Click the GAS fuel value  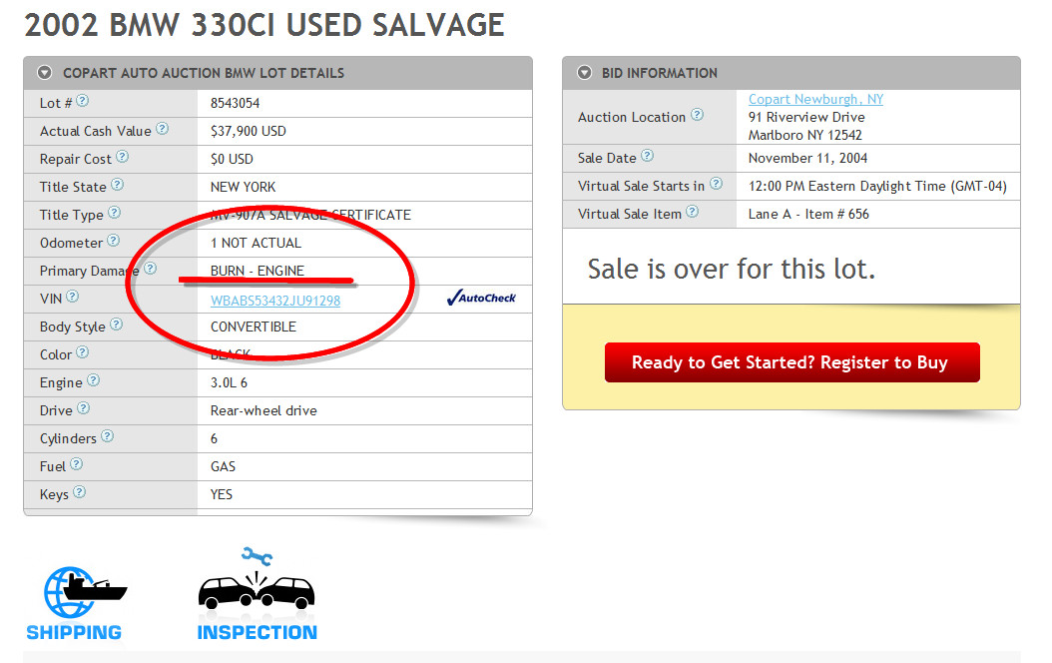[223, 466]
